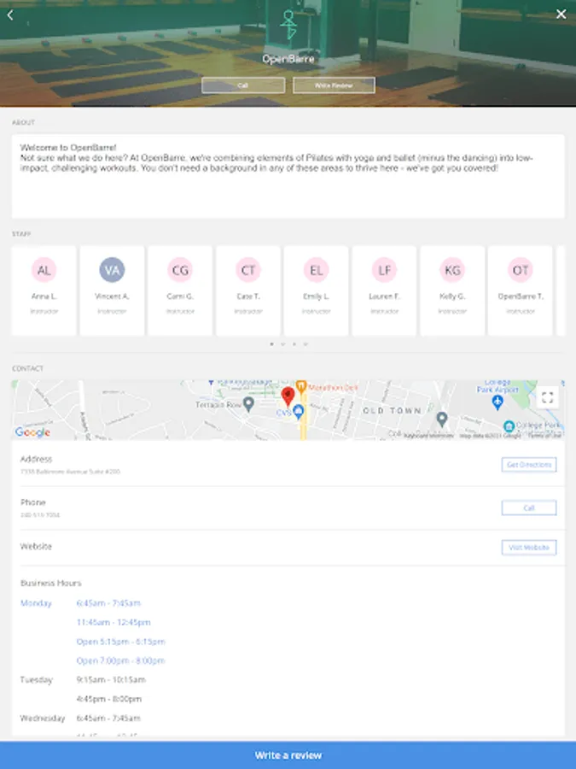Screen dimensions: 576x769
Task: Go to third staff carousel page dot
Action: tap(294, 344)
